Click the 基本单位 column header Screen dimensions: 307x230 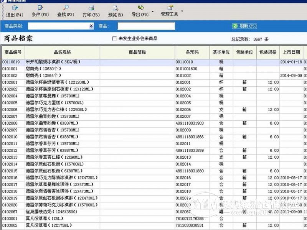[221, 52]
